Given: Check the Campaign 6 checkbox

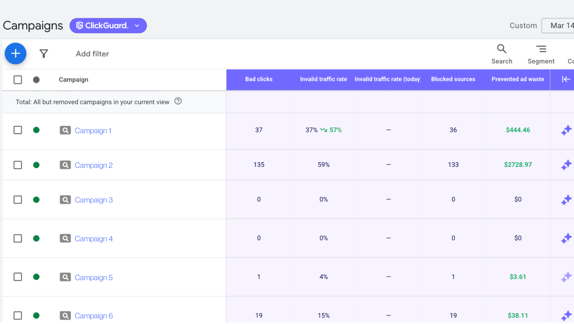Looking at the screenshot, I should click(18, 316).
